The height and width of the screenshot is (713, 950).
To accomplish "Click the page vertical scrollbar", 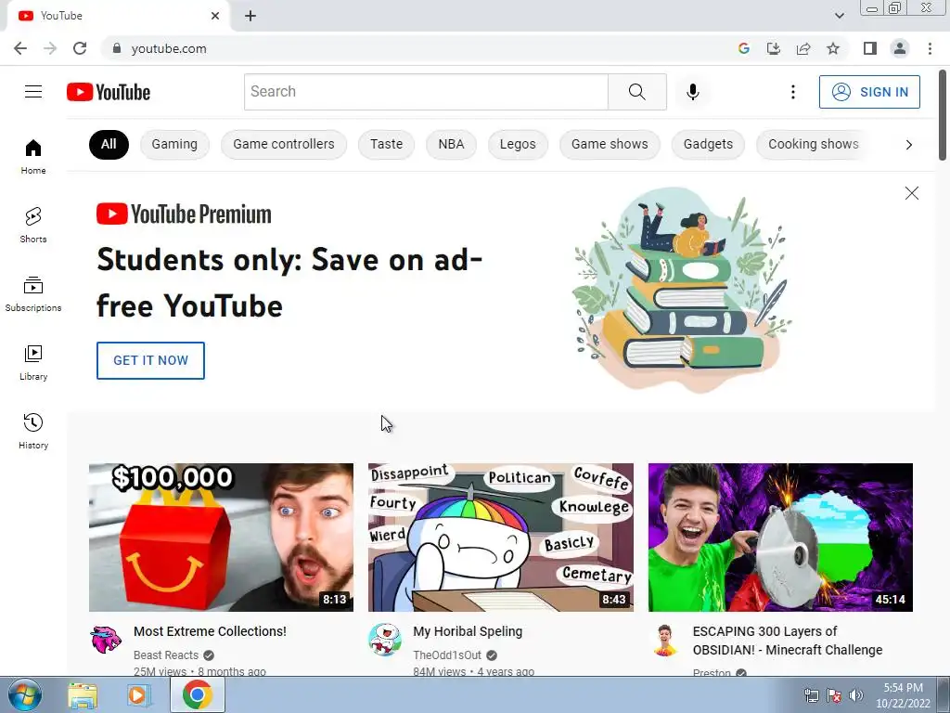I will [x=943, y=115].
